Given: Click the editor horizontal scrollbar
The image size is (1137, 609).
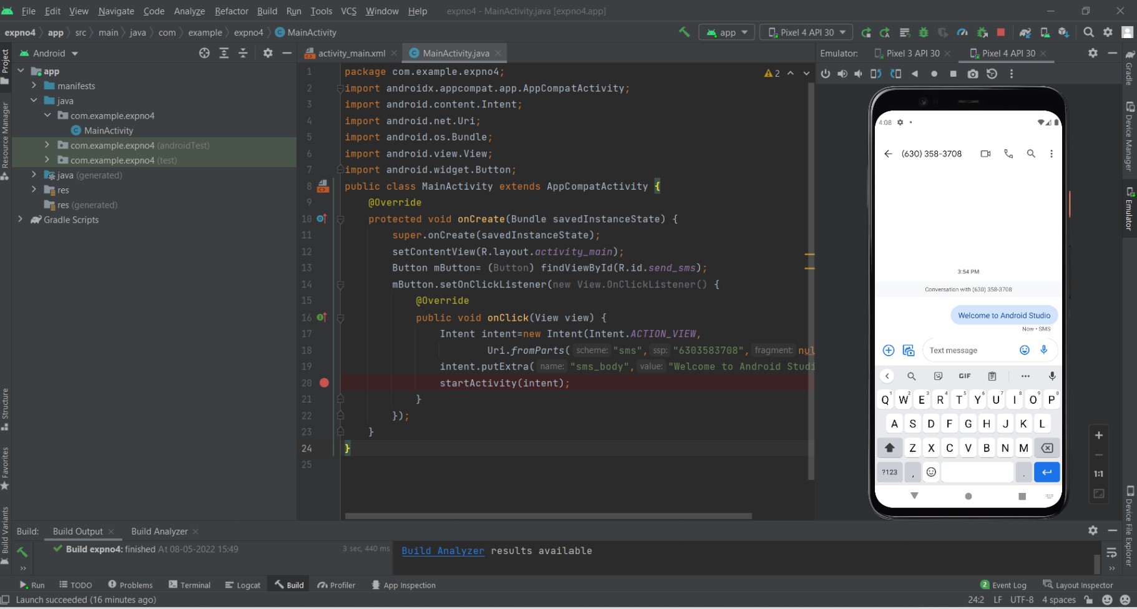Looking at the screenshot, I should [548, 516].
